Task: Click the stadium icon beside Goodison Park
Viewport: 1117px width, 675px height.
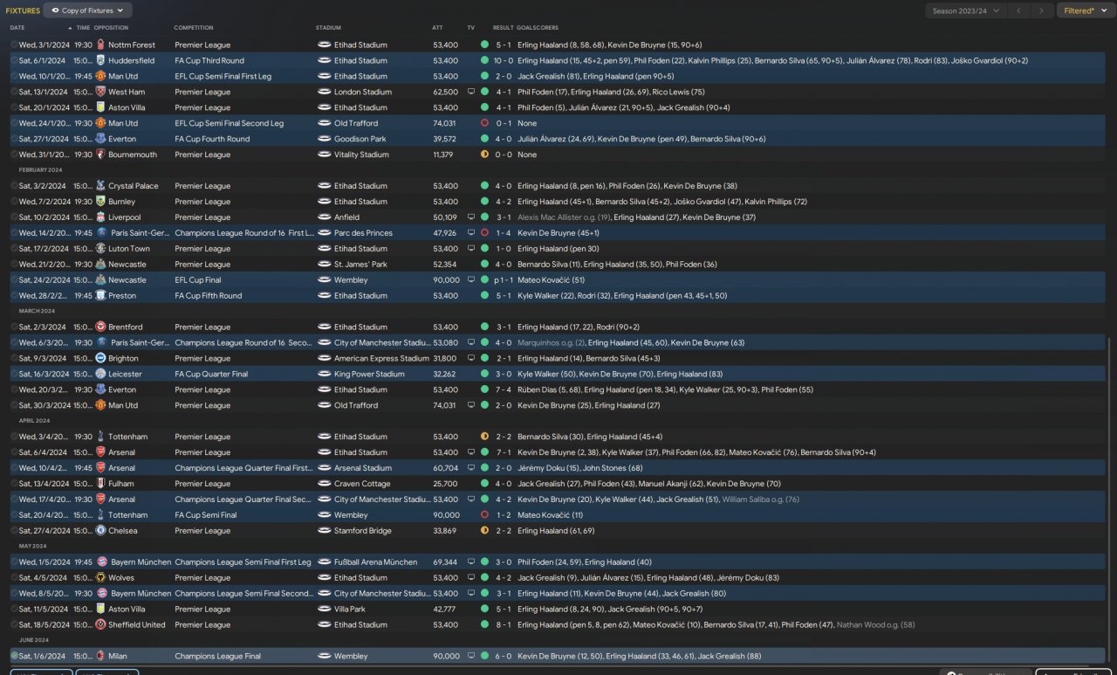Action: 324,139
